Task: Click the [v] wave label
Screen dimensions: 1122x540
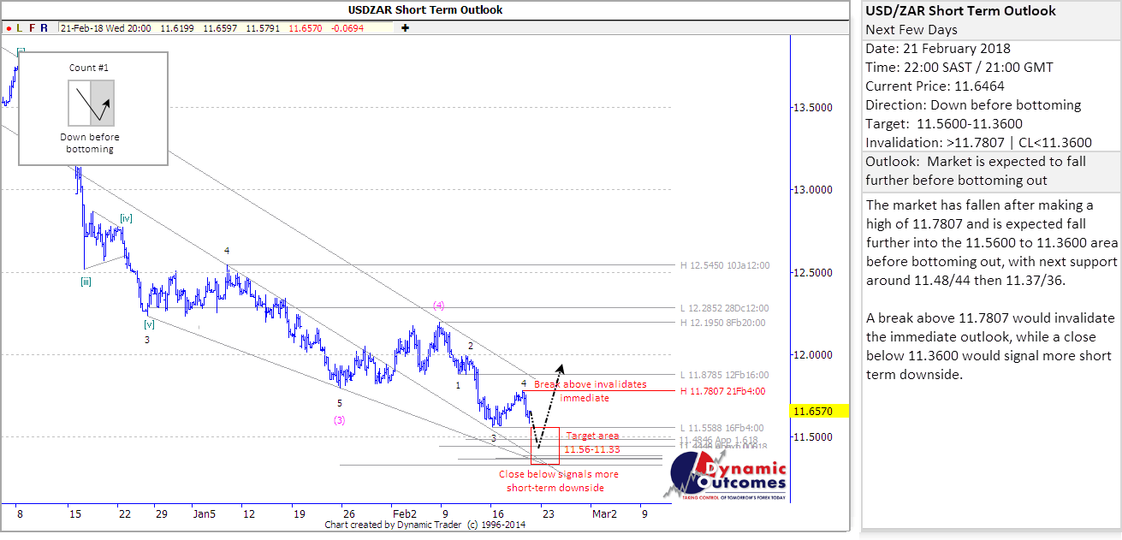Action: tap(149, 323)
